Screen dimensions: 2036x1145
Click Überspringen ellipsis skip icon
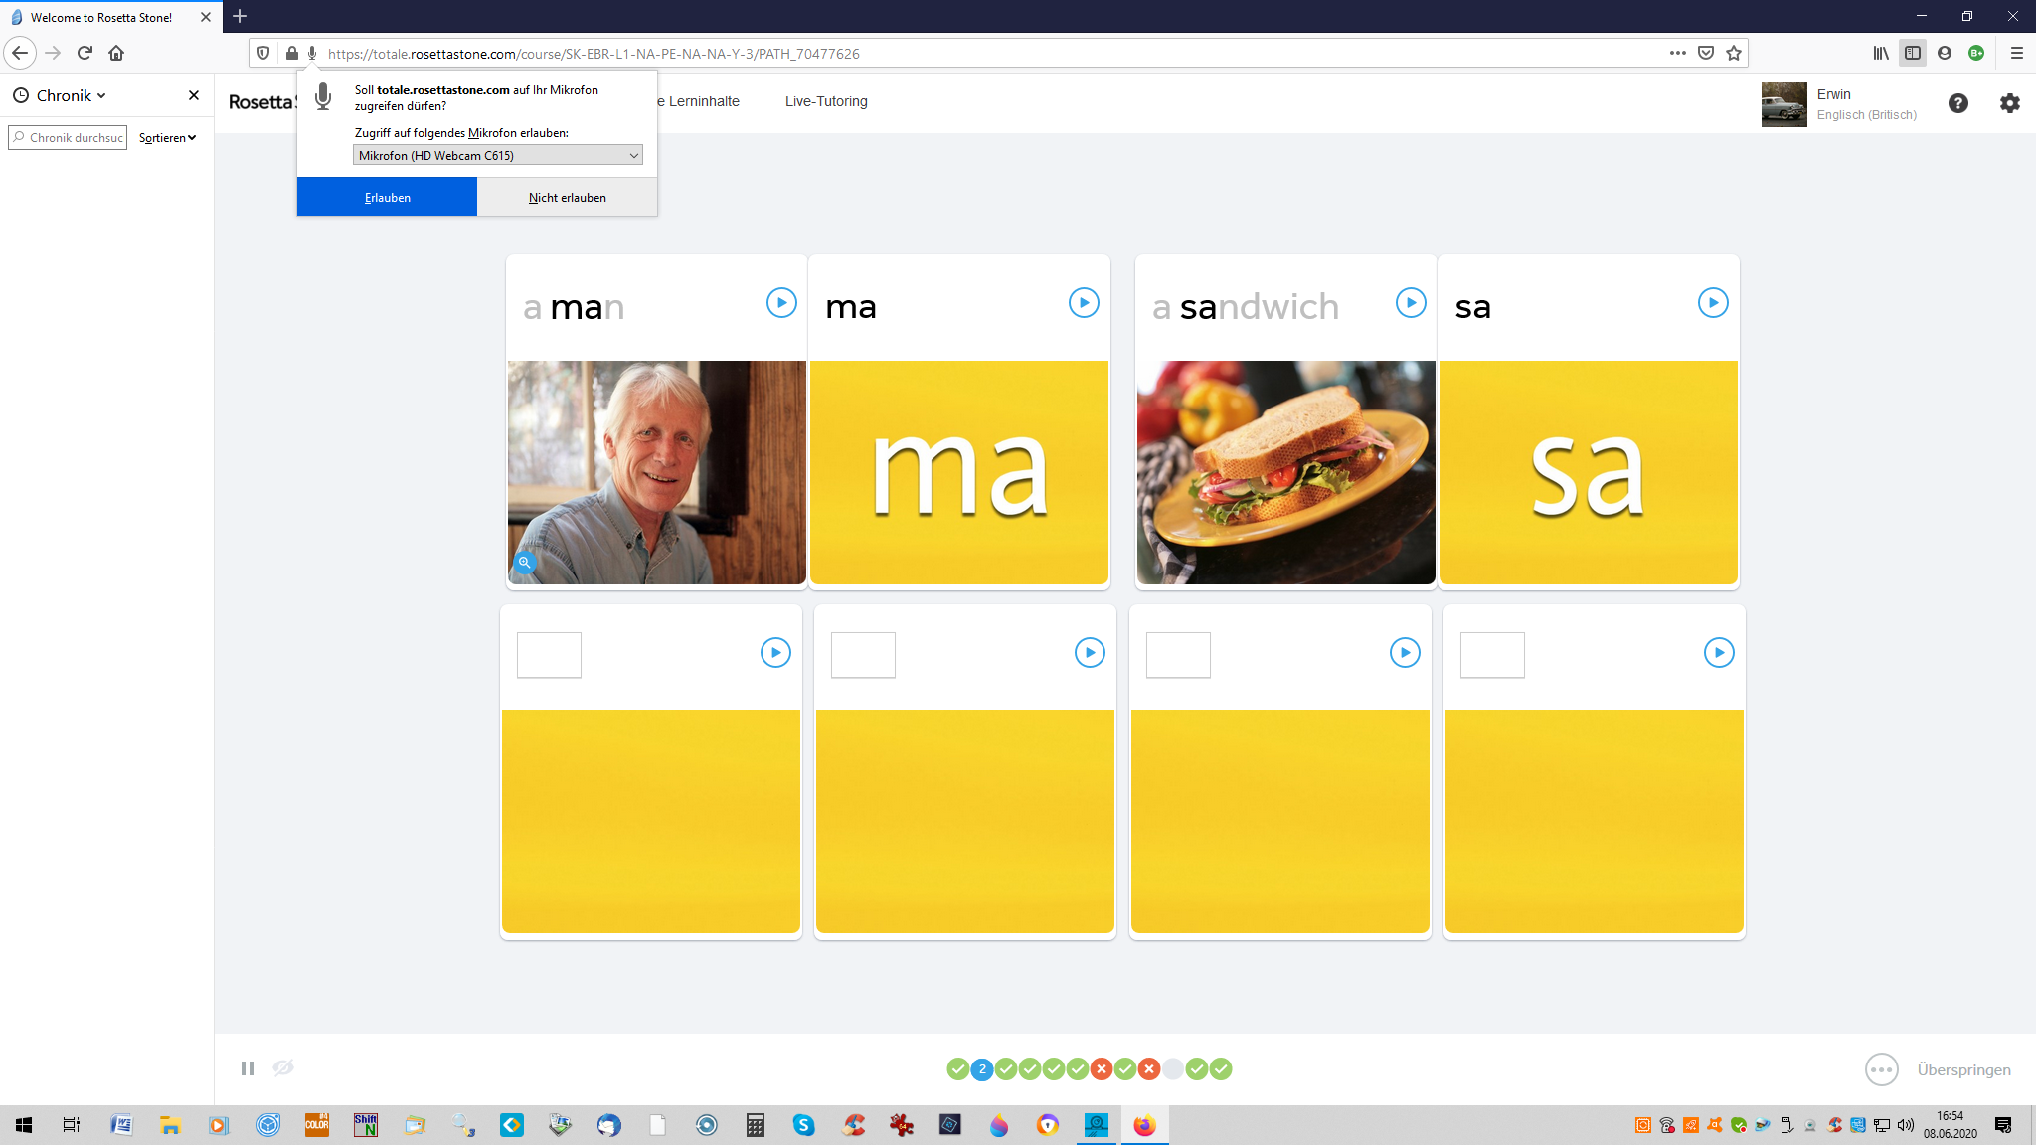pyautogui.click(x=1881, y=1070)
